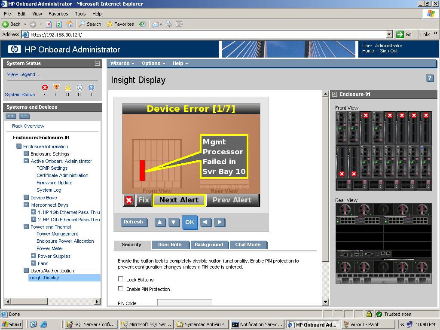Open the Wizards dropdown menu

point(122,64)
